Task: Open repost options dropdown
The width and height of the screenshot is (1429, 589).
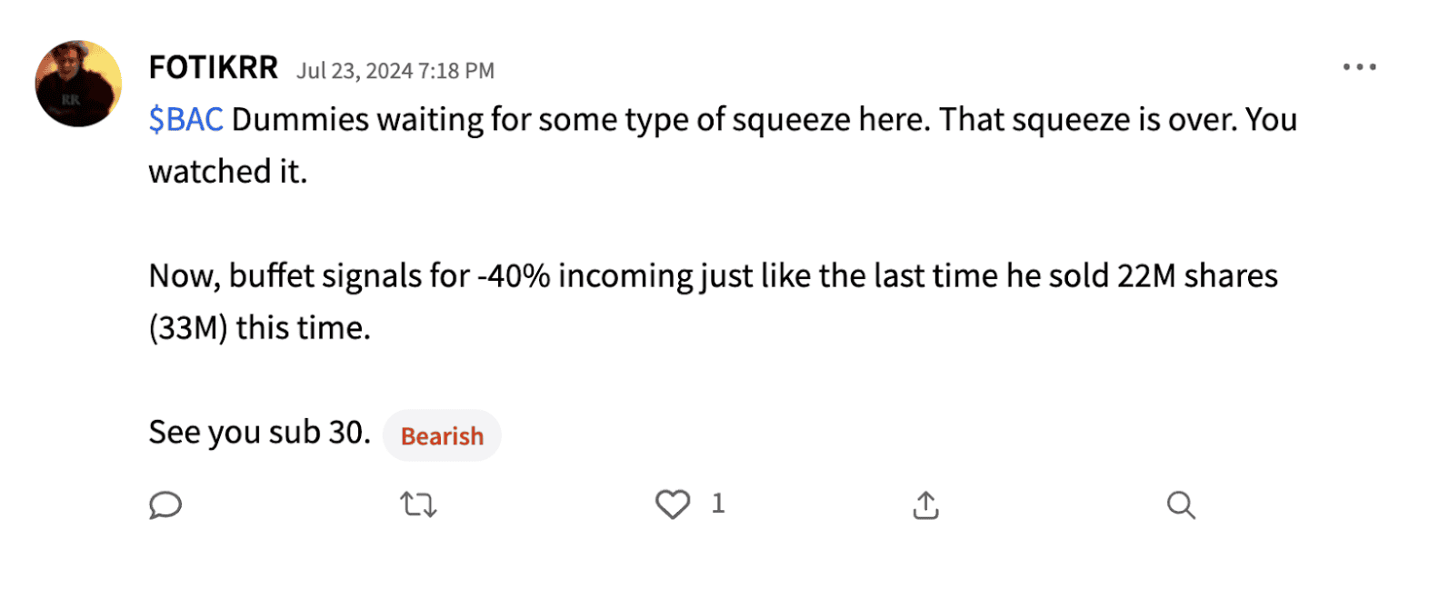Action: point(418,504)
